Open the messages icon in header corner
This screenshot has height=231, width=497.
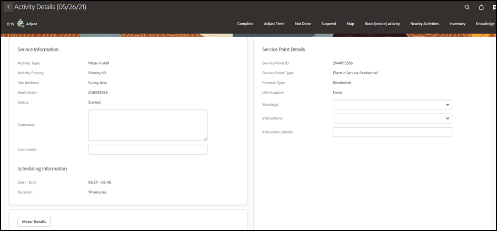pos(494,7)
